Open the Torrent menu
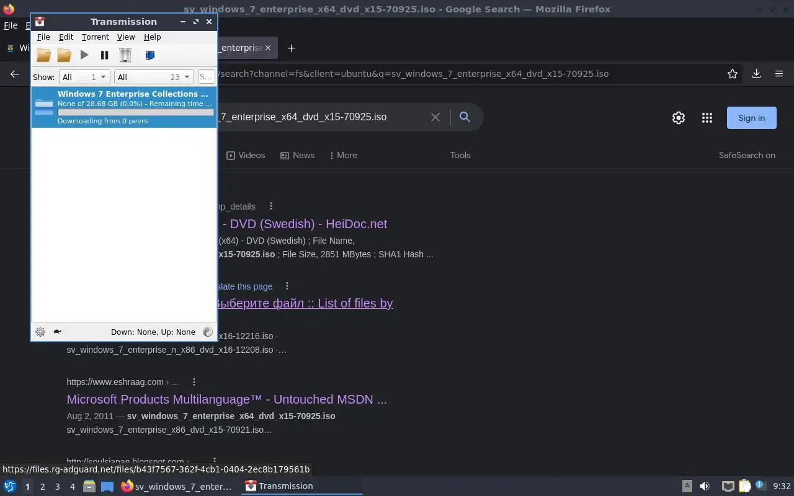 [x=95, y=37]
